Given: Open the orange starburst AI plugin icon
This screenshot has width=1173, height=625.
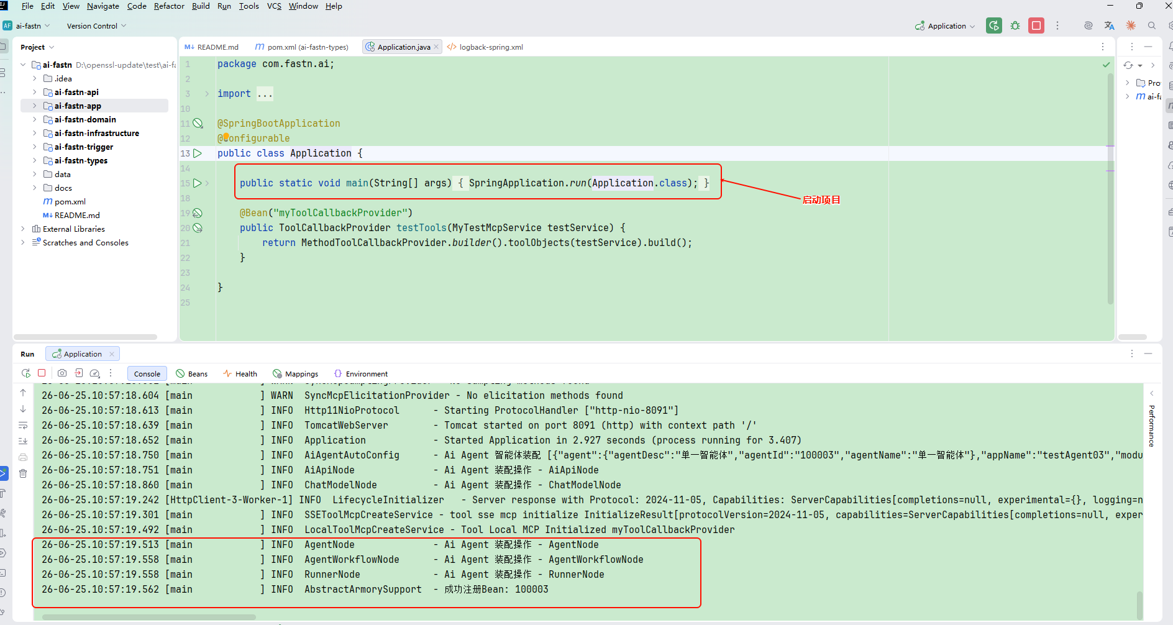Looking at the screenshot, I should click(x=1131, y=25).
